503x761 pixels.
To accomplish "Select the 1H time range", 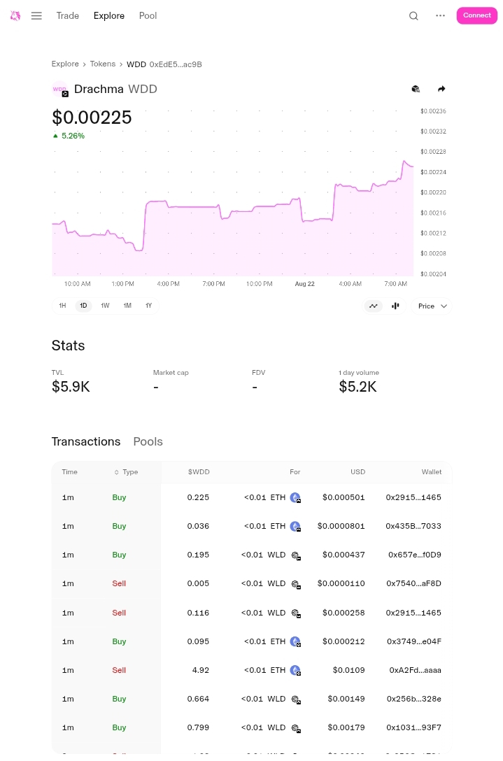I will (62, 306).
